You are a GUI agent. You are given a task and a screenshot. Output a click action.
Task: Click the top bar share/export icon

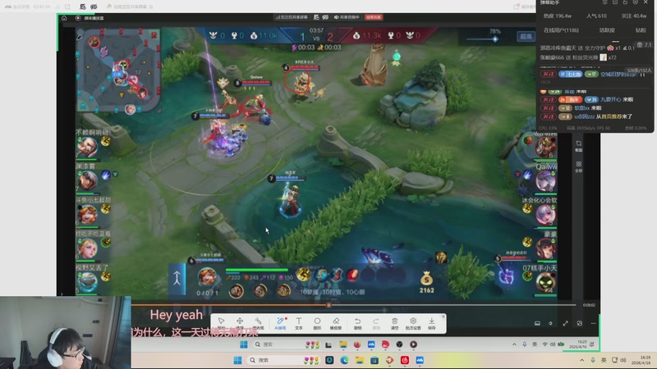(x=67, y=7)
